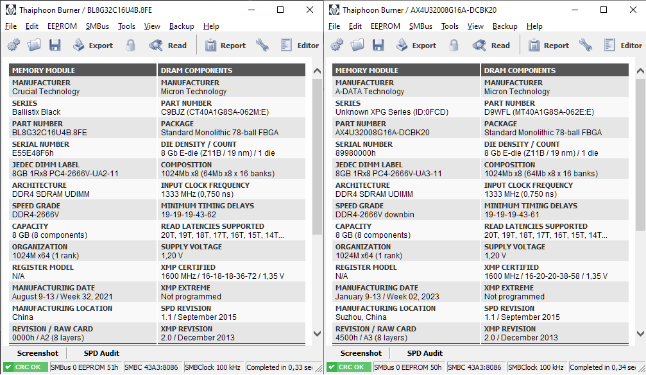The image size is (646, 375).
Task: Click scroll-up arrow in AX4U32008G16A window
Action: pyautogui.click(x=640, y=71)
